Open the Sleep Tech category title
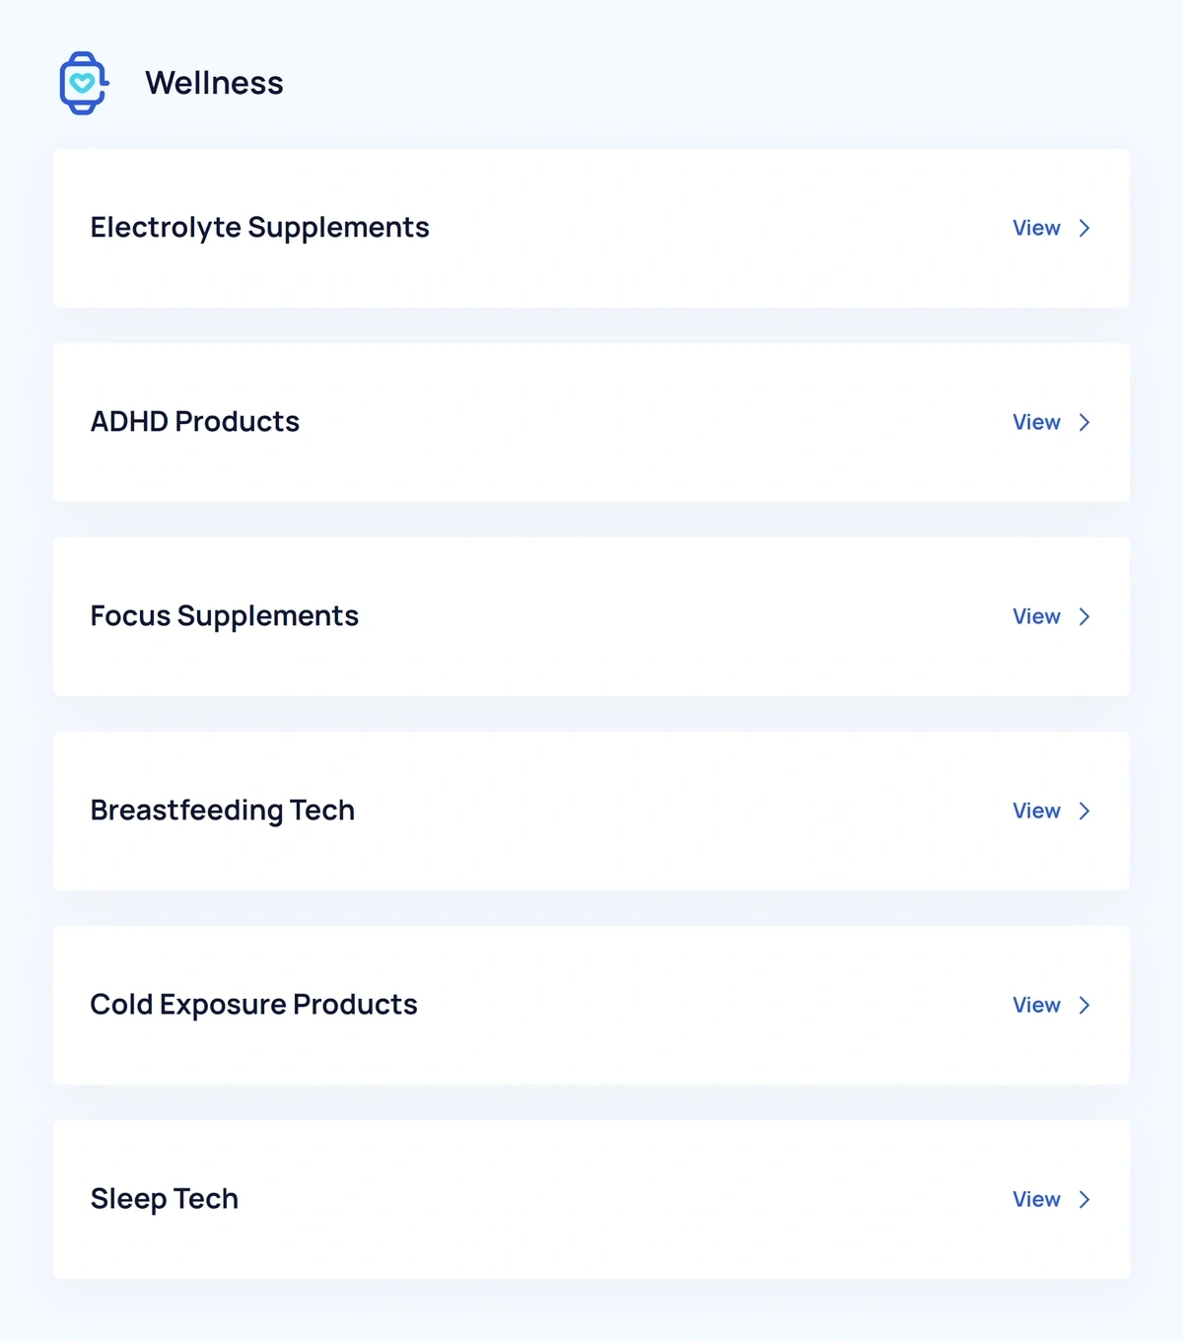The image size is (1183, 1341). click(164, 1199)
